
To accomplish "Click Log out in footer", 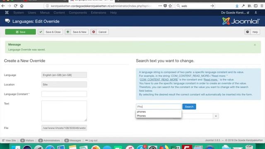I will click(91, 140).
